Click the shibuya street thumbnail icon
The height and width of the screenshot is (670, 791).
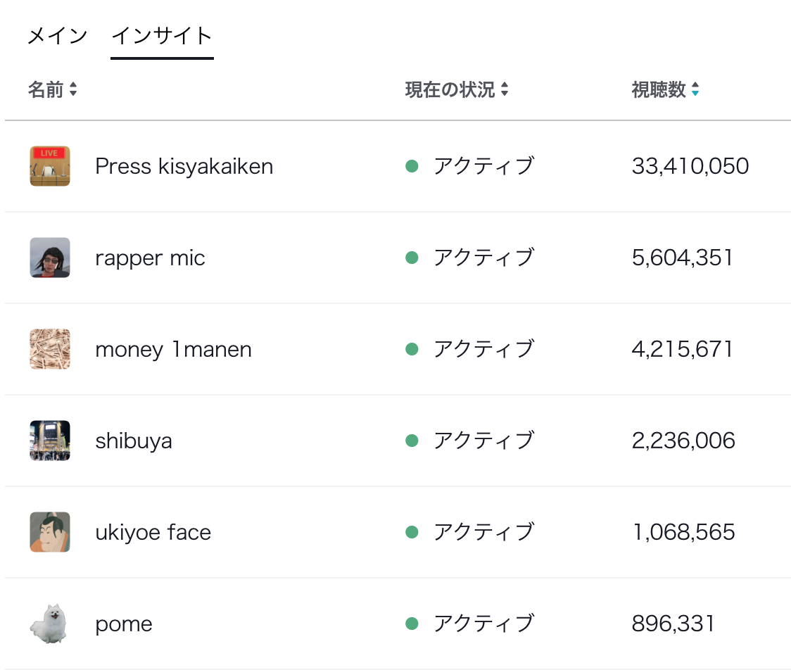coord(50,441)
